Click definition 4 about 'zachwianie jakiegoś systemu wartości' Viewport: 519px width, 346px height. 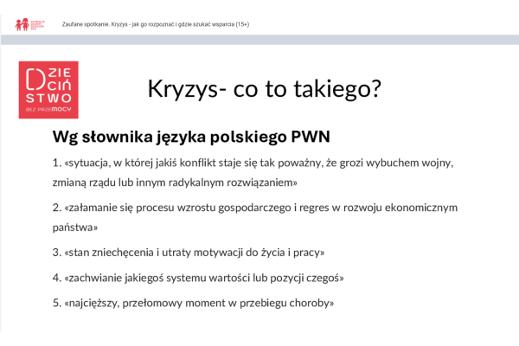pyautogui.click(x=199, y=278)
